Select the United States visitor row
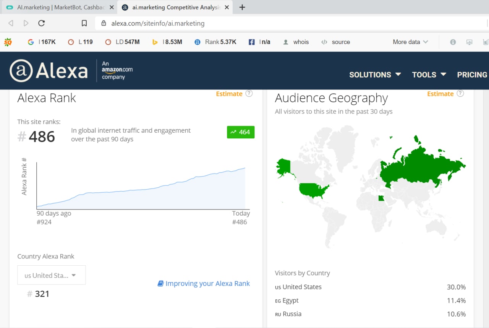 [370, 287]
